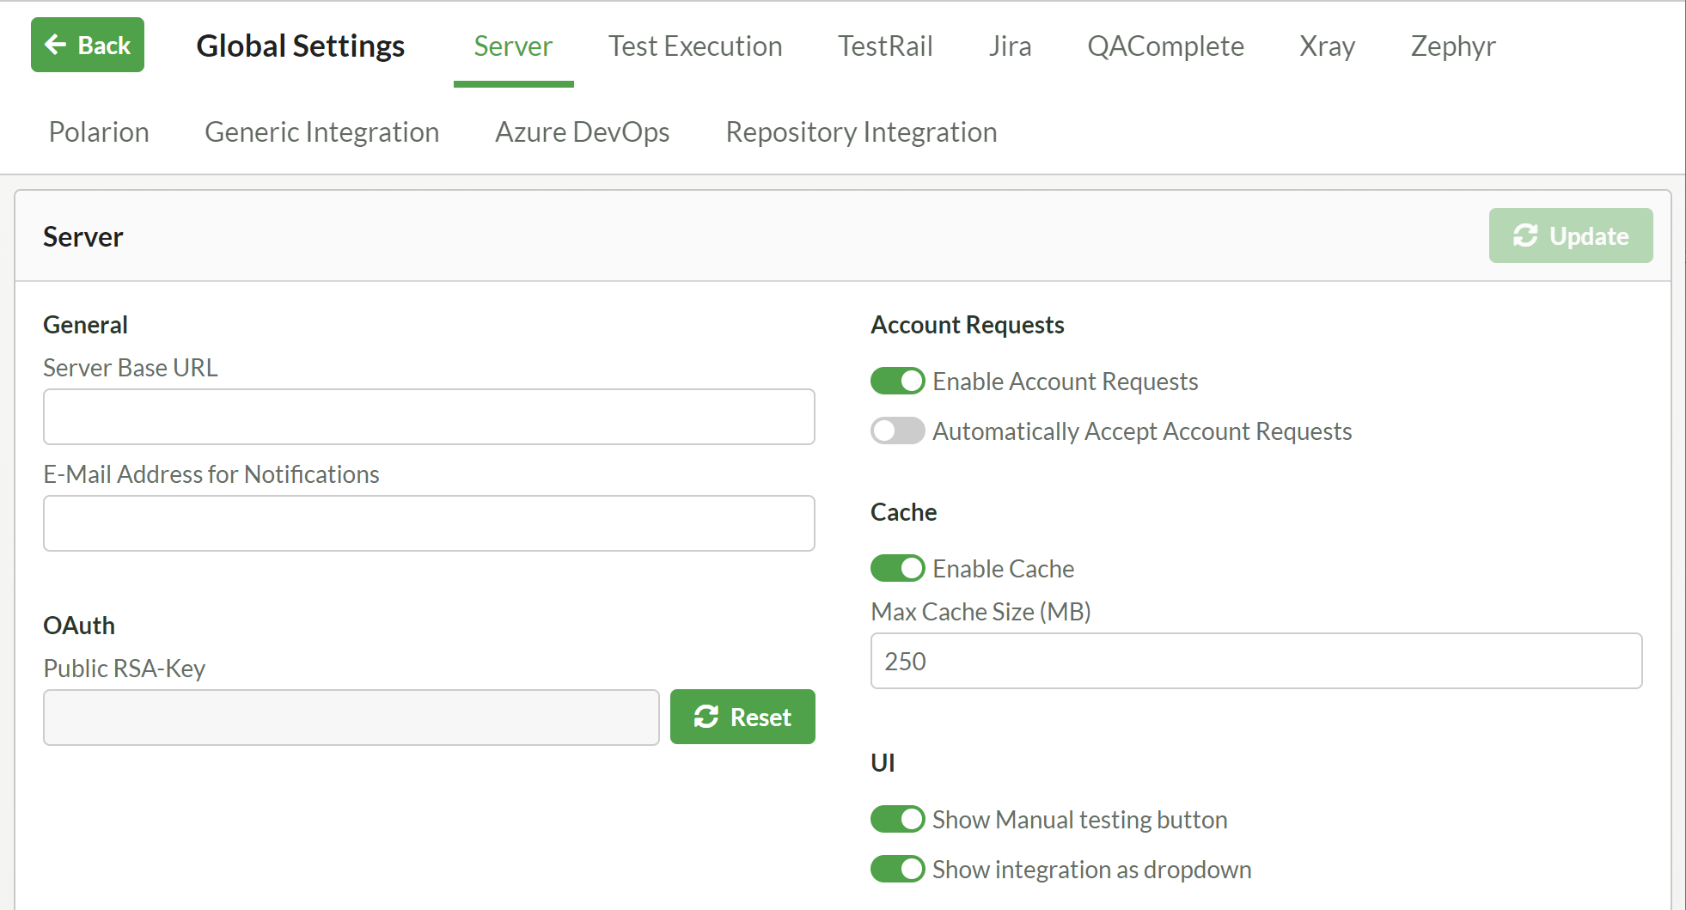
Task: Switch off Show Manual testing button
Action: [897, 819]
